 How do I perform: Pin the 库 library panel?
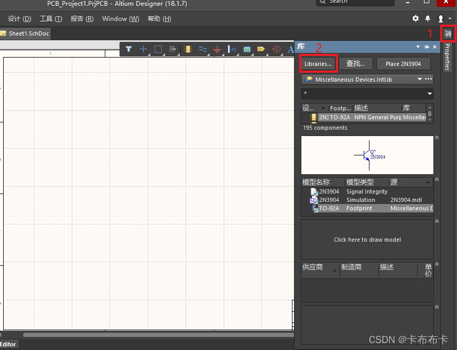click(x=427, y=47)
